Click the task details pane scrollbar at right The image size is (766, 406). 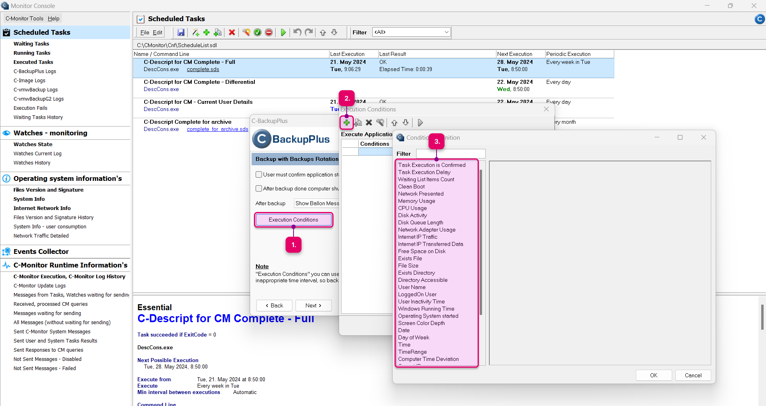pyautogui.click(x=762, y=317)
